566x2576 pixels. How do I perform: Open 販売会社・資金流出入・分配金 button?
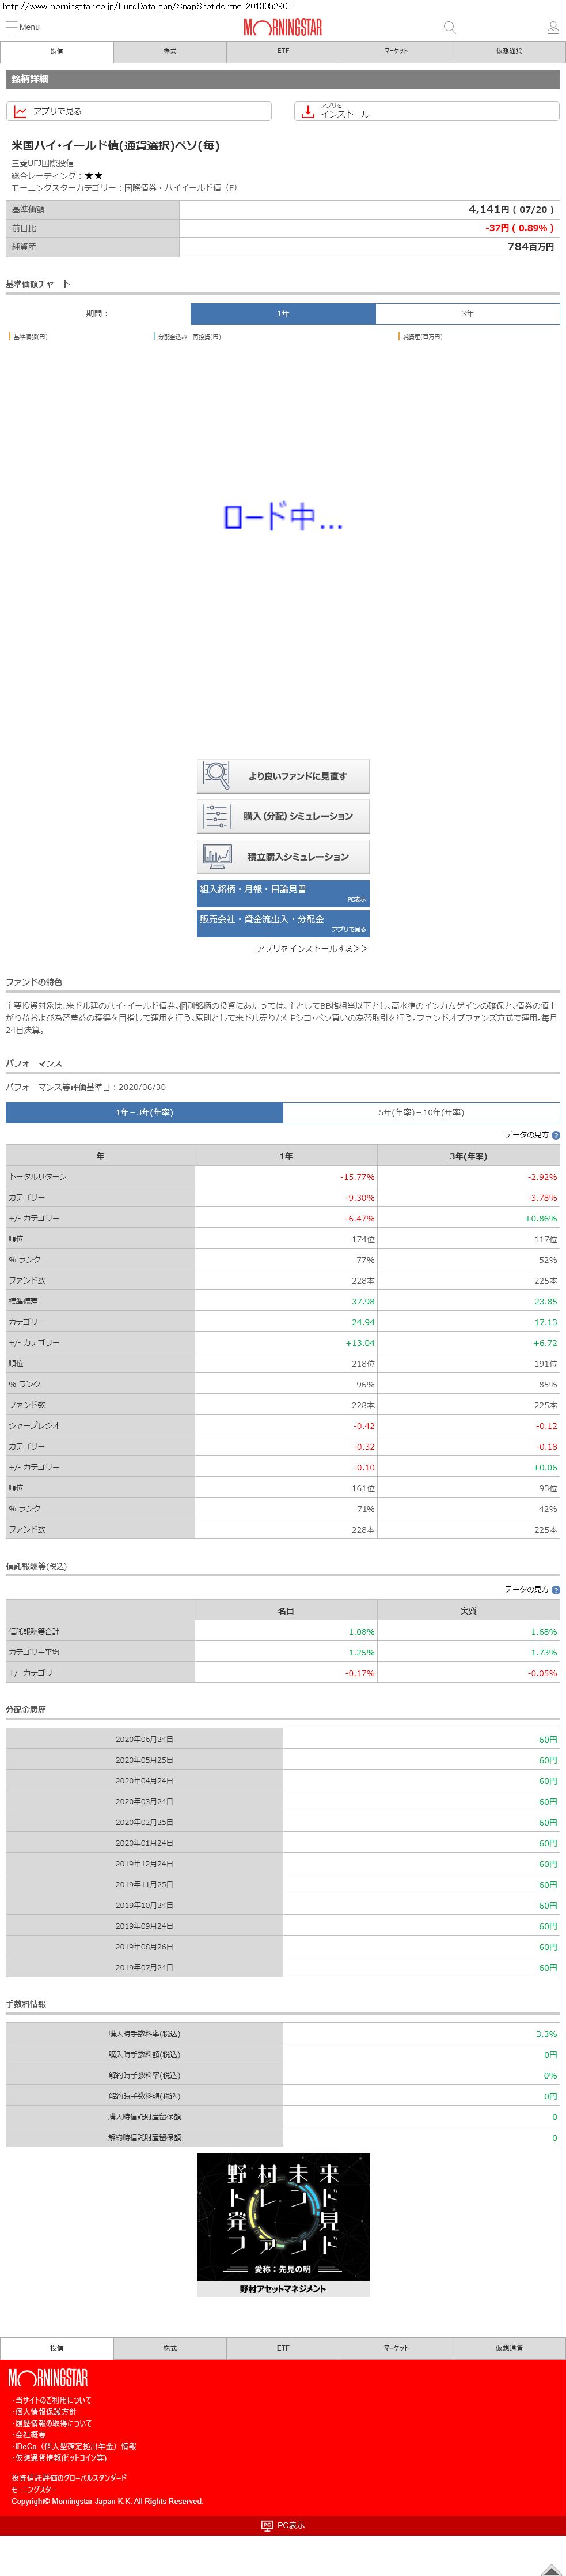(283, 922)
